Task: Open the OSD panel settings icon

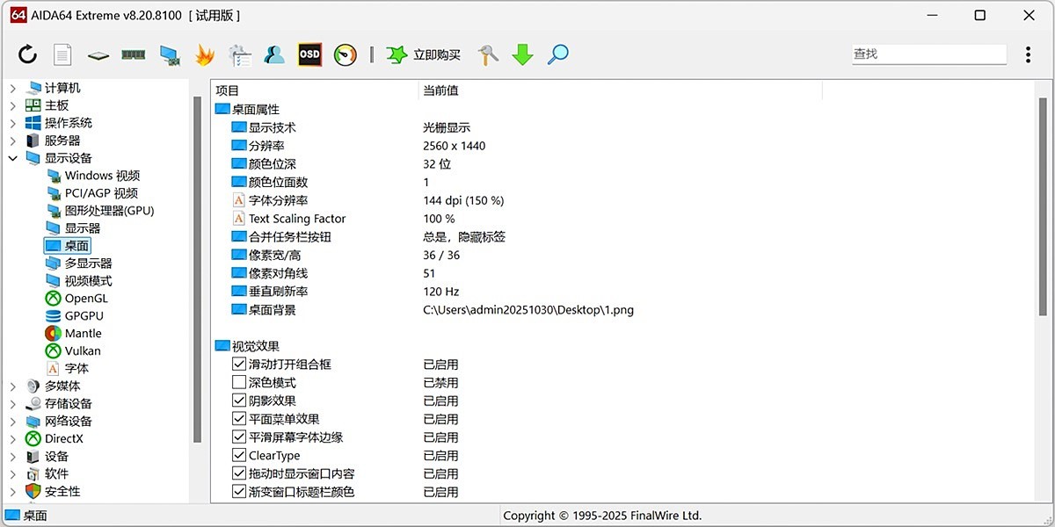Action: click(309, 54)
